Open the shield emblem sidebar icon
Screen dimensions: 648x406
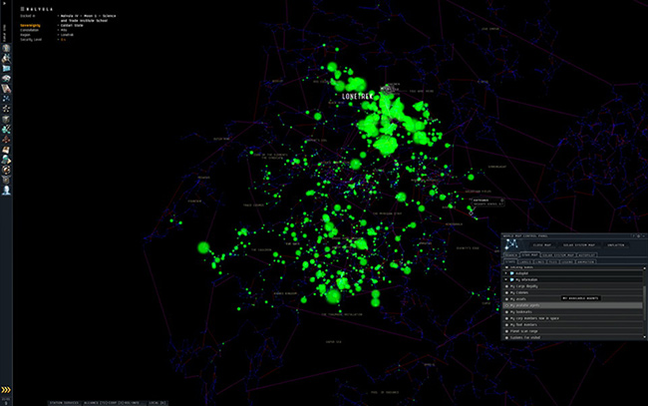point(6,180)
